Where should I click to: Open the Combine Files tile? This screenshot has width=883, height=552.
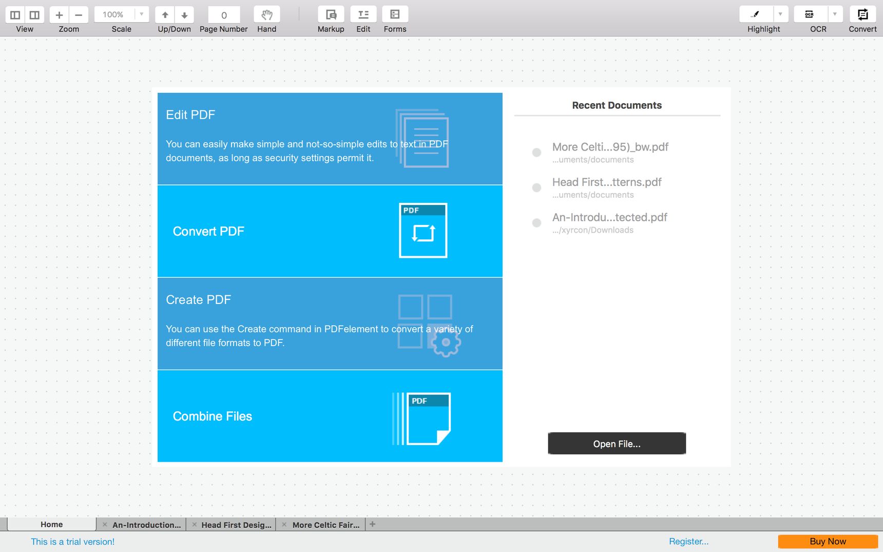330,416
